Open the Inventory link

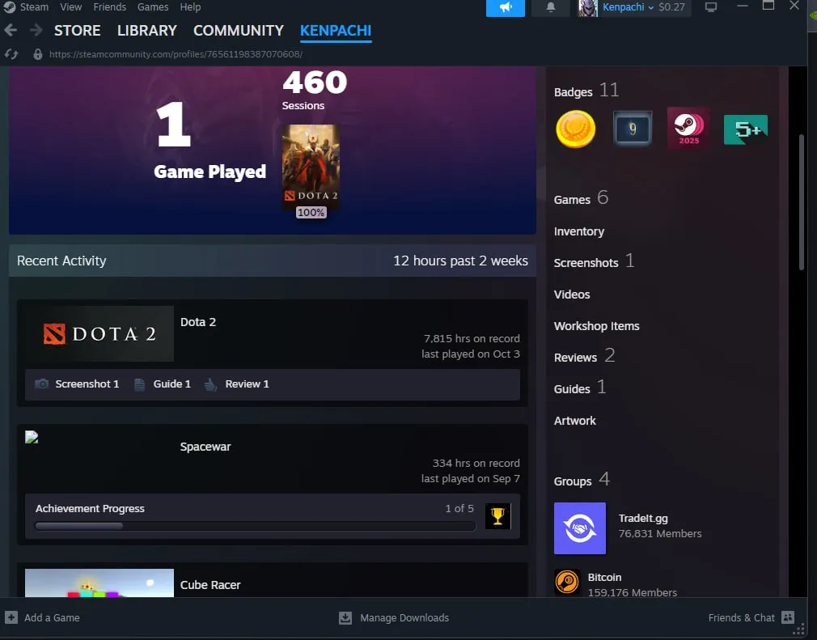point(579,231)
